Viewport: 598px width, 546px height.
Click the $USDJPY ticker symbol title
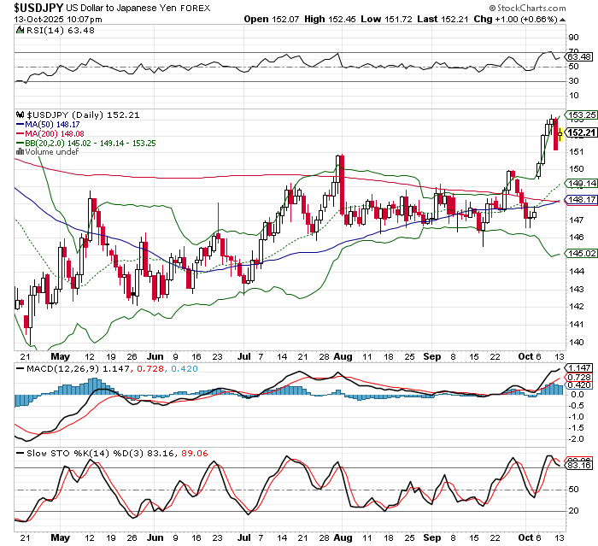[x=38, y=6]
